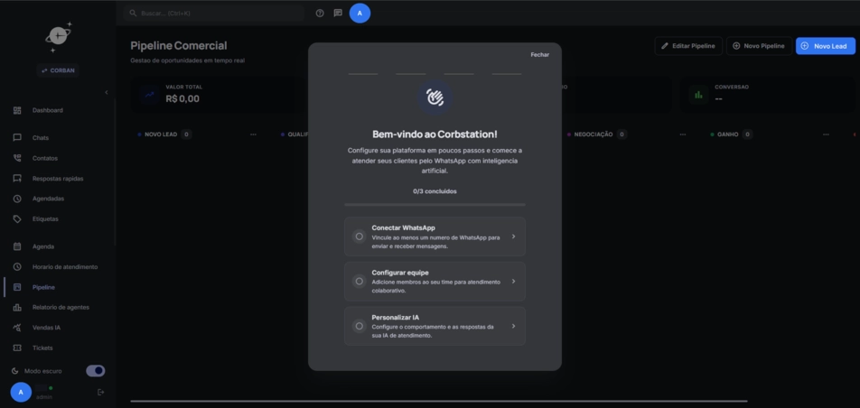Click the Chats speech bubble icon
Image resolution: width=860 pixels, height=408 pixels.
click(x=17, y=137)
